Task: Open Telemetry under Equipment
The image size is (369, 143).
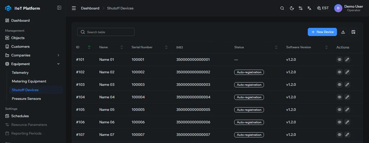Action: coord(36,73)
